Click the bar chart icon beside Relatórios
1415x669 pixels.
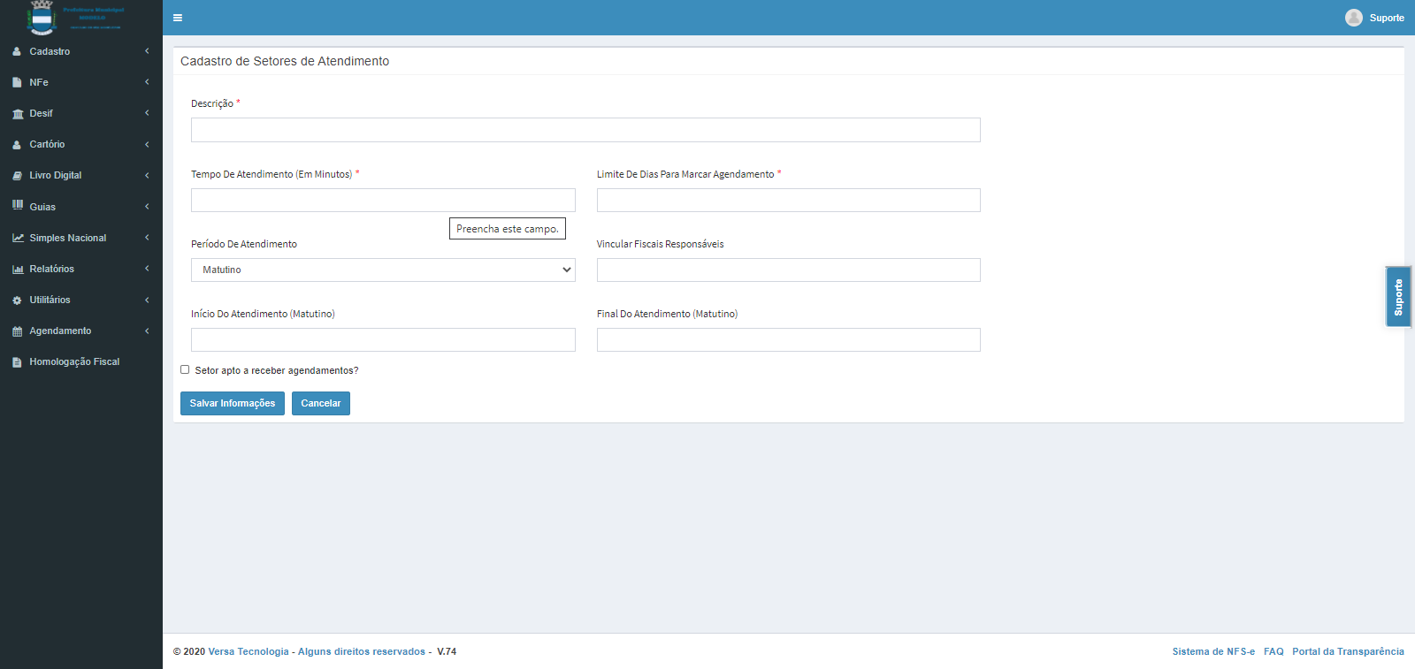point(18,270)
